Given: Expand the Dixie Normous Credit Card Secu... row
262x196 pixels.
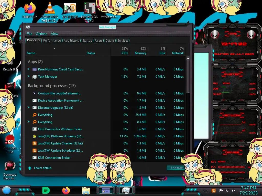Looking at the screenshot, I should [x=29, y=69].
